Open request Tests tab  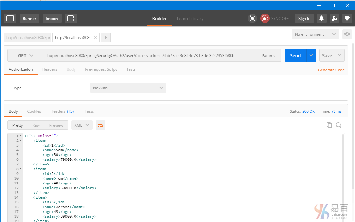coord(131,69)
